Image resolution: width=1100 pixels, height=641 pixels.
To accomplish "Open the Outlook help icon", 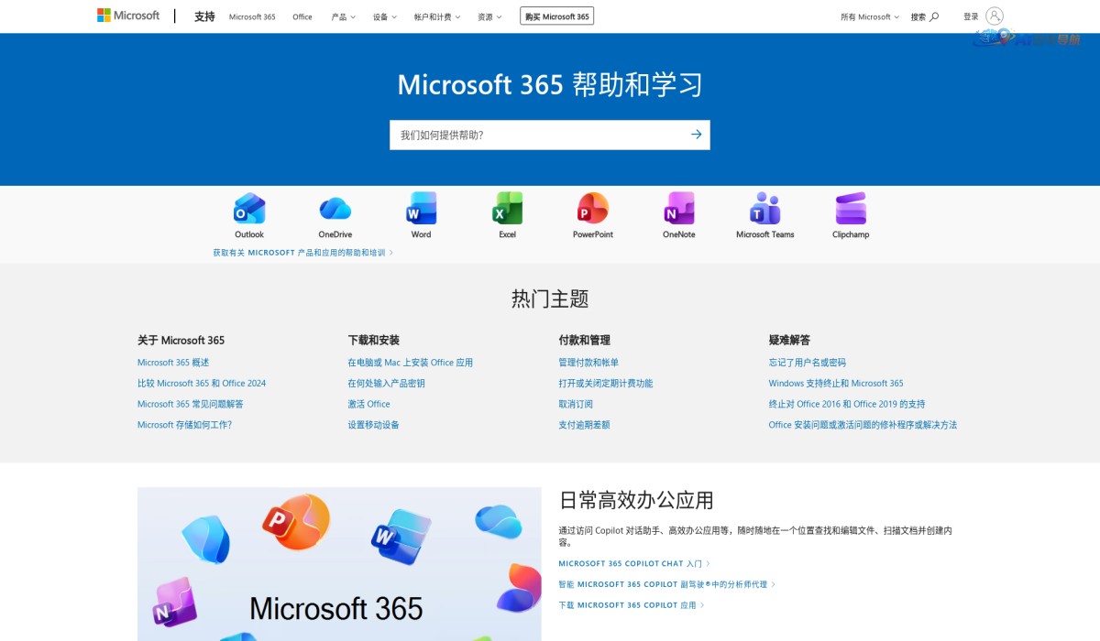I will point(249,208).
